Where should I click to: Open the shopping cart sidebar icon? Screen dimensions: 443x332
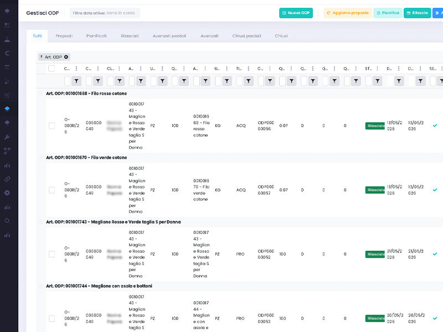[x=7, y=95]
